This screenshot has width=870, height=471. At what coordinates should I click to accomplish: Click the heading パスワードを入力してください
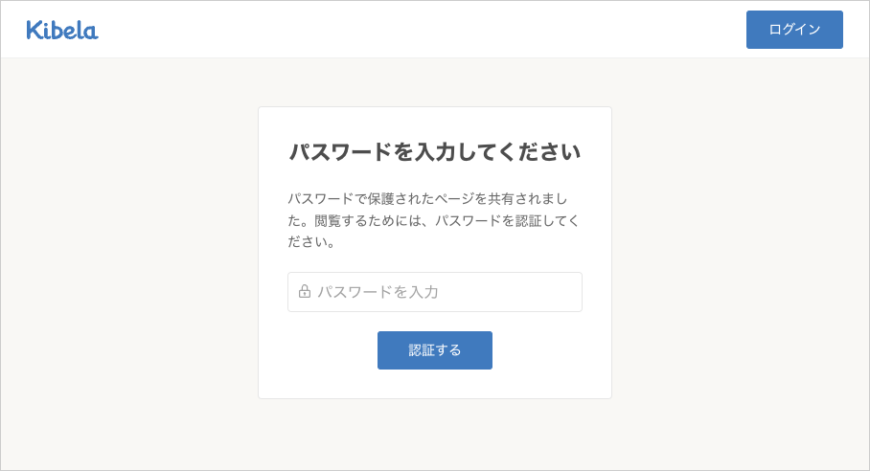434,152
